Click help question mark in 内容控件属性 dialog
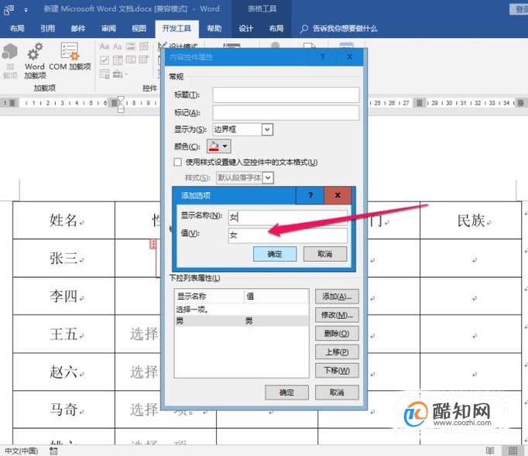The image size is (528, 456). coord(323,57)
